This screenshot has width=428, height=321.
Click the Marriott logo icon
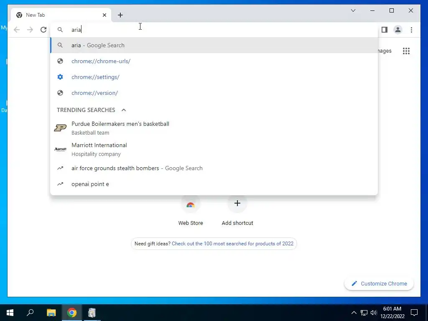click(x=60, y=149)
